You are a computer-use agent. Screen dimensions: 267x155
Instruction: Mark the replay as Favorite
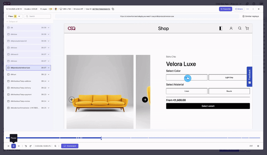coord(225,9)
